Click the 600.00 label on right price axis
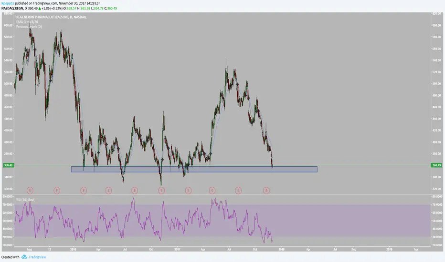This screenshot has height=262, width=445. 436,26
